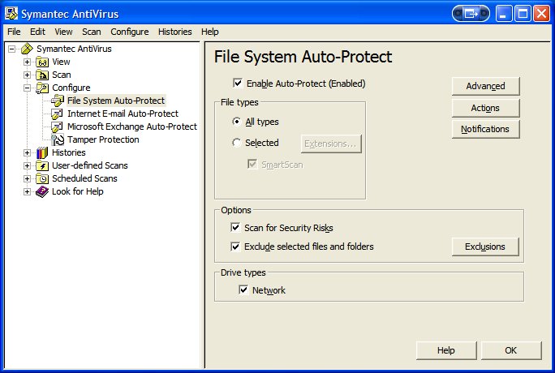Click the Internet E-mail Auto-Protect icon

[x=58, y=114]
